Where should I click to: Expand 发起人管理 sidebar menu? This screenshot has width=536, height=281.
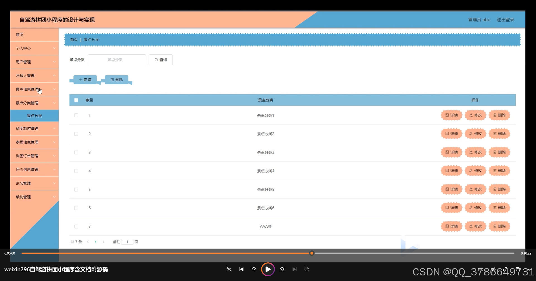click(35, 76)
